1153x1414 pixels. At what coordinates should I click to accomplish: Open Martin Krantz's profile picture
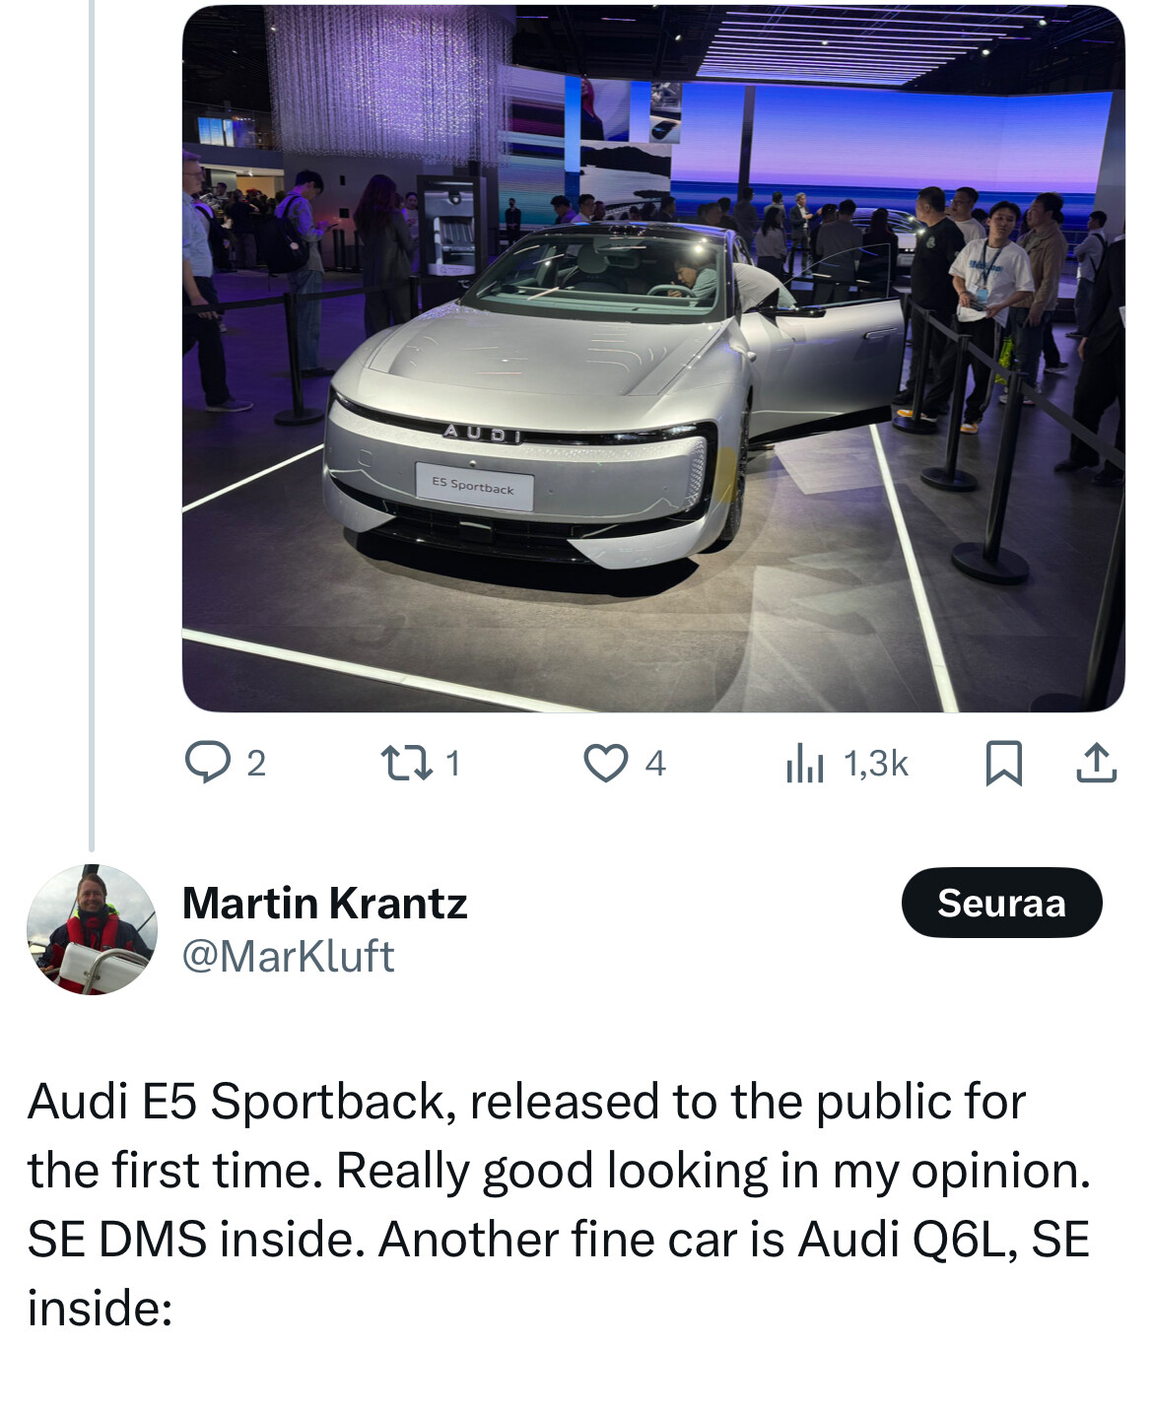[92, 929]
